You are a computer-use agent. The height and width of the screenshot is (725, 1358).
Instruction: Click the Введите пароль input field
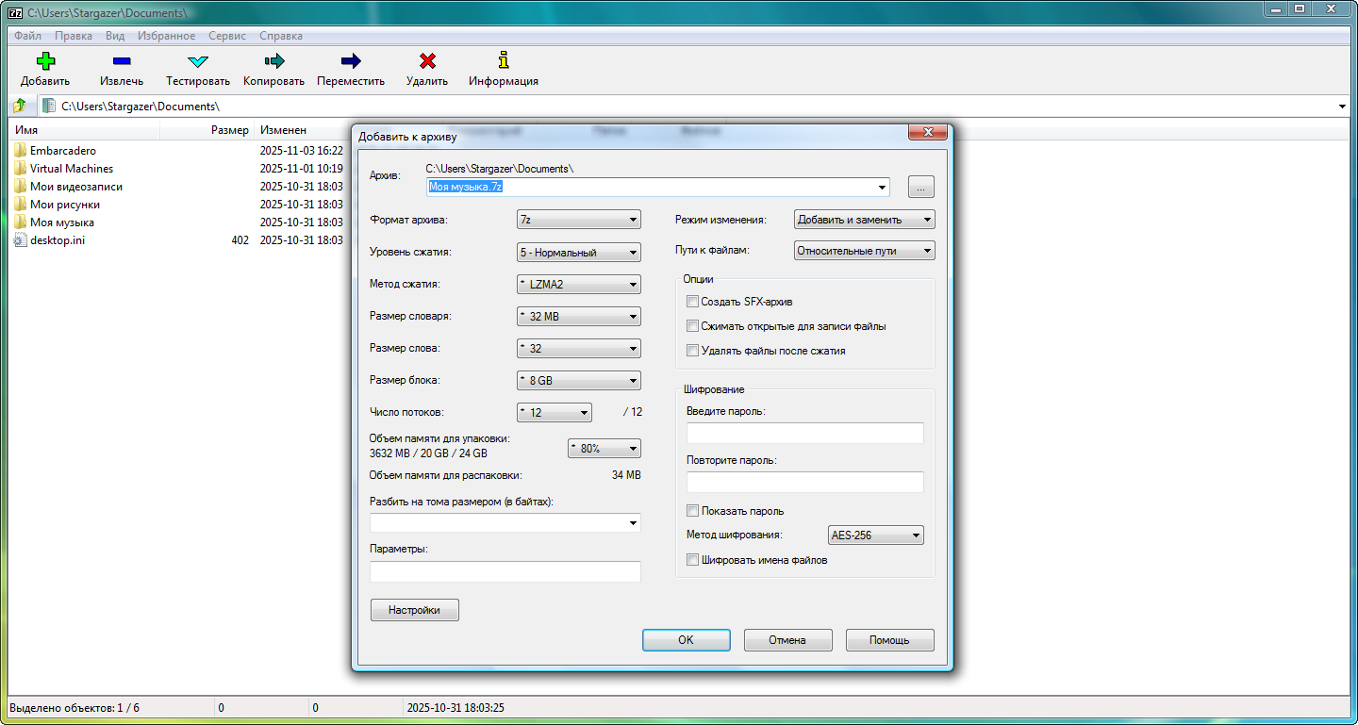[804, 434]
